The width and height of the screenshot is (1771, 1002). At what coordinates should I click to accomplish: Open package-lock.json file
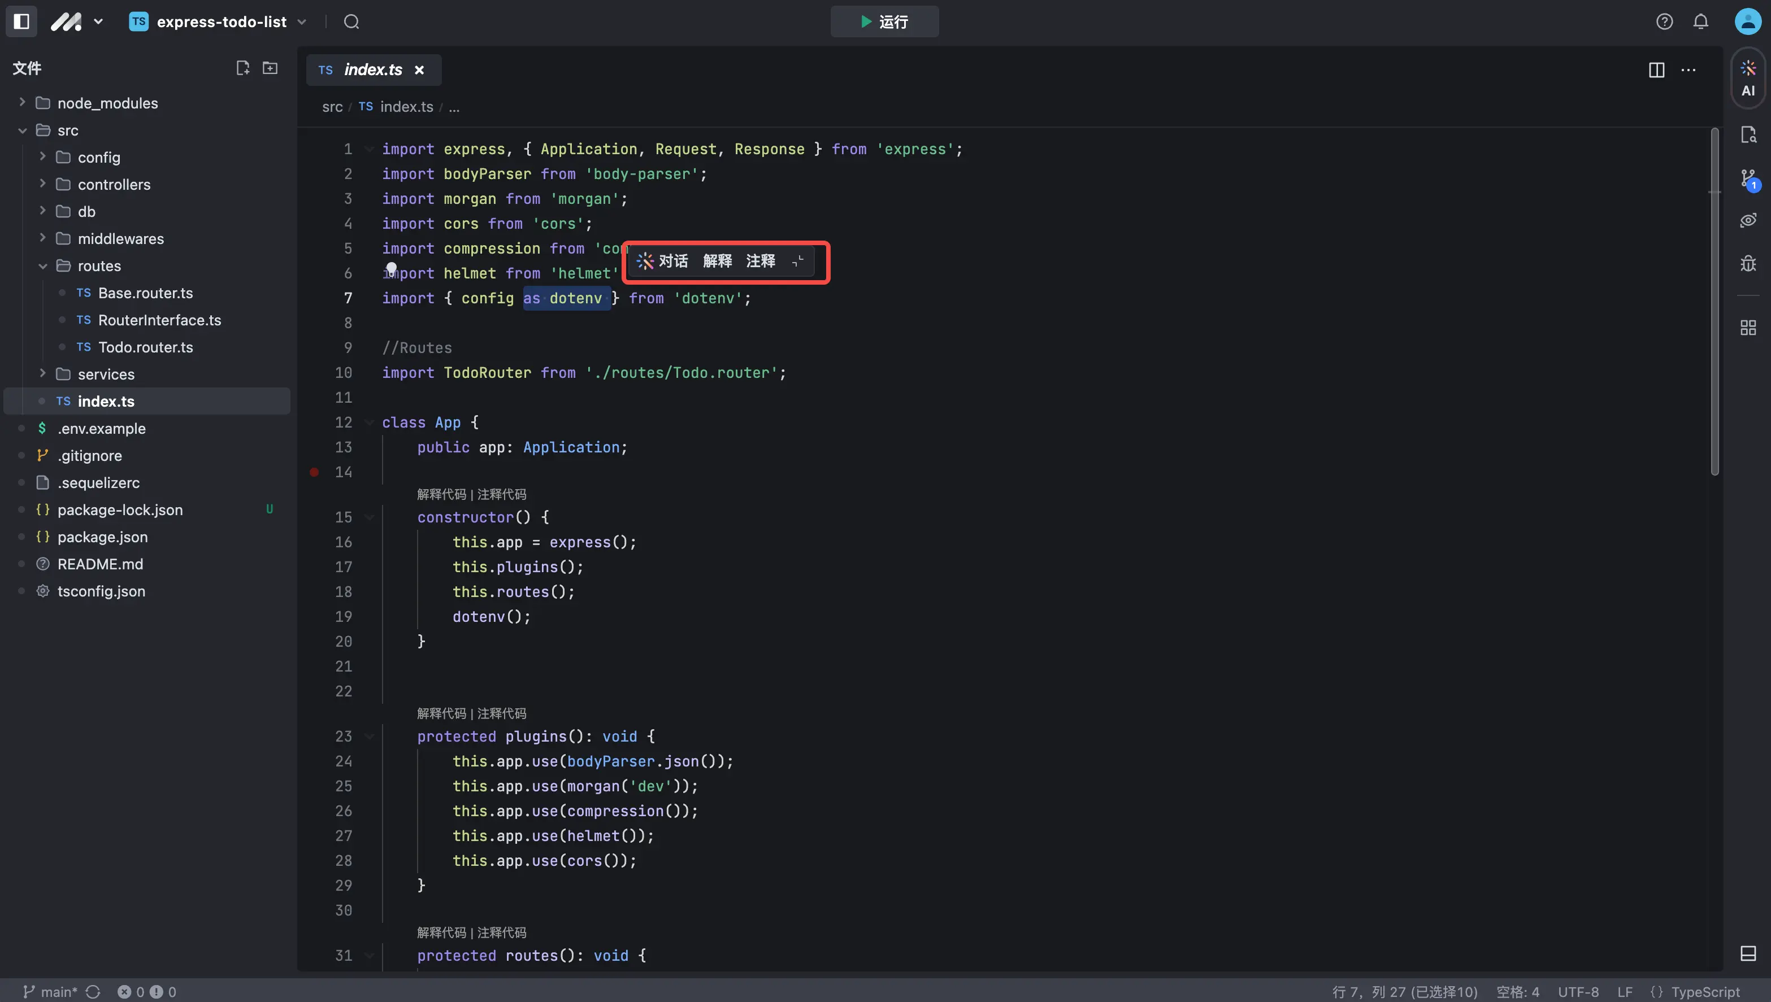pyautogui.click(x=146, y=510)
